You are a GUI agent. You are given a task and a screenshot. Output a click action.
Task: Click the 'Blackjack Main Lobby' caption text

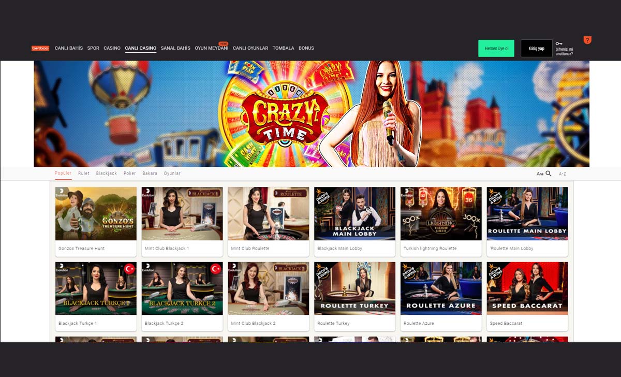pos(339,249)
